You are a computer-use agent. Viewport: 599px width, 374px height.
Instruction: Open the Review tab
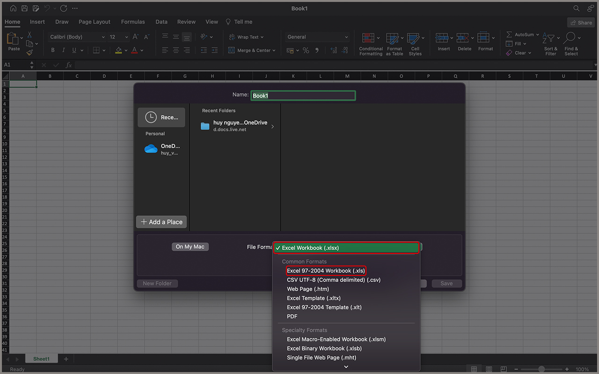tap(186, 22)
